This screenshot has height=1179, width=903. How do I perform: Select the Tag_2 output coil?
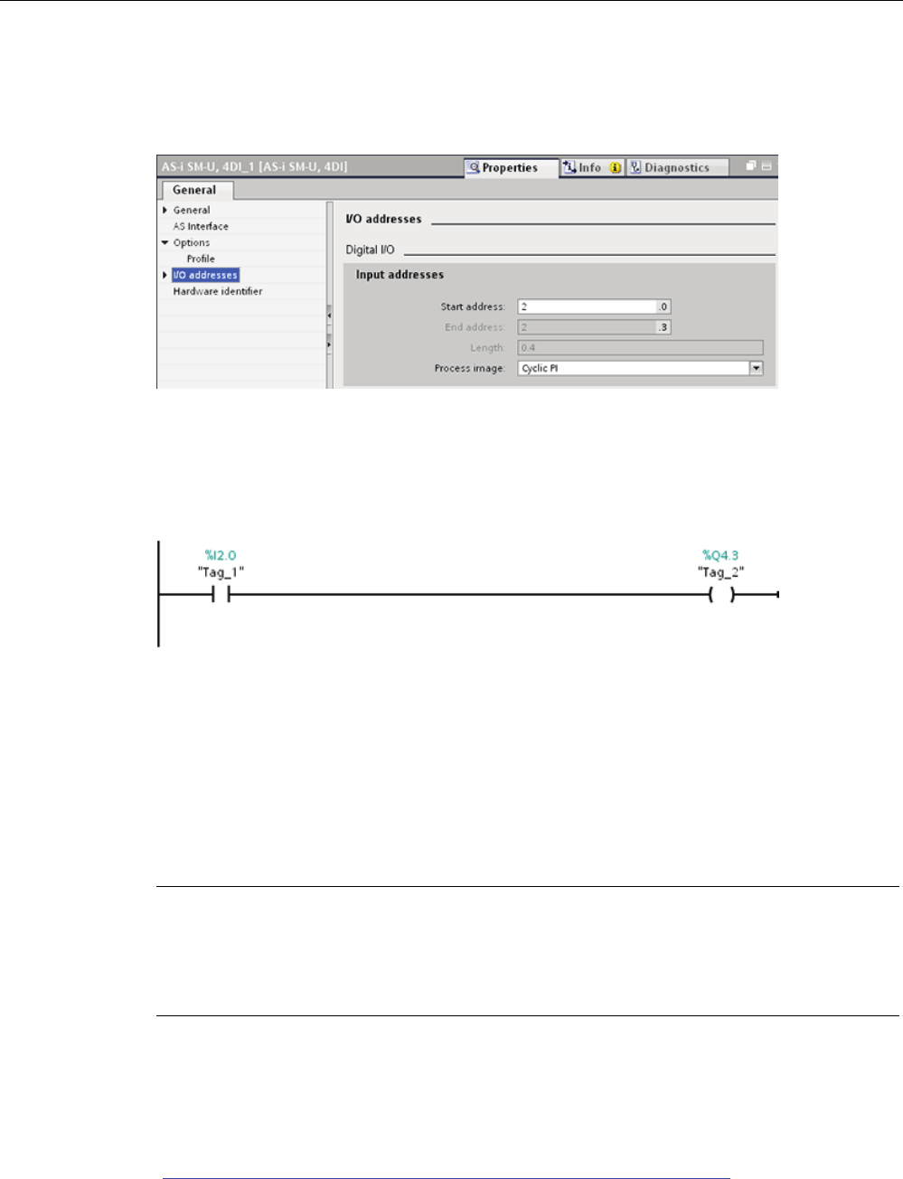coord(720,594)
